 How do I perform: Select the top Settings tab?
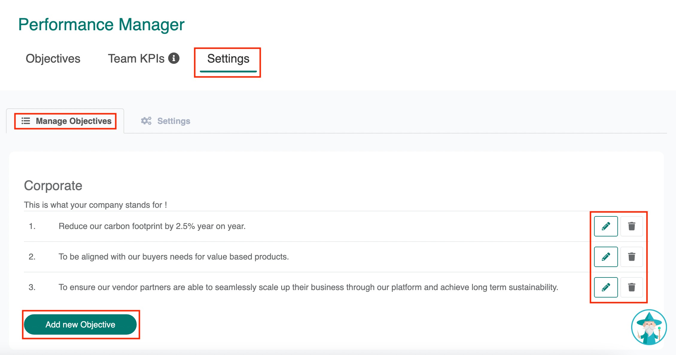228,59
